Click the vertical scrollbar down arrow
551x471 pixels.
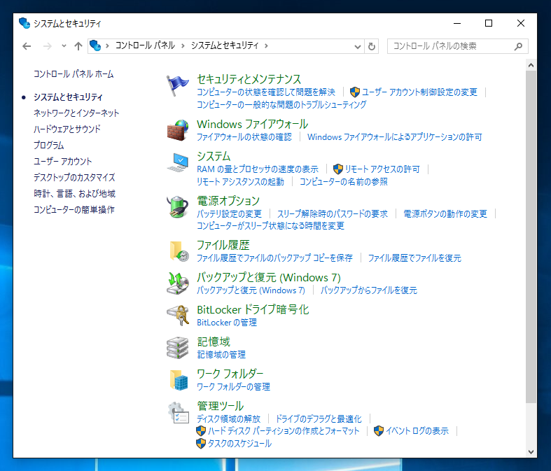531,452
